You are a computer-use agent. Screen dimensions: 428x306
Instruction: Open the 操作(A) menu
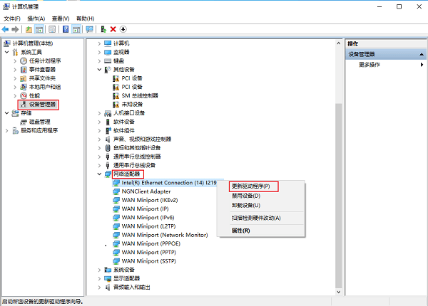click(x=35, y=18)
